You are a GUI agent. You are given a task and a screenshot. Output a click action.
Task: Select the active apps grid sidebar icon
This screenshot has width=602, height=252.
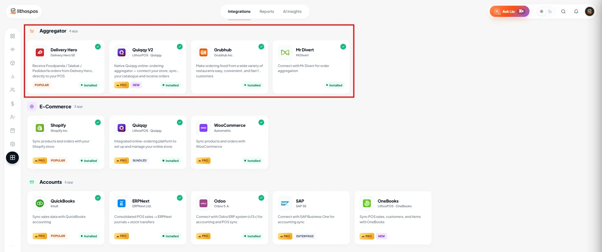[13, 157]
